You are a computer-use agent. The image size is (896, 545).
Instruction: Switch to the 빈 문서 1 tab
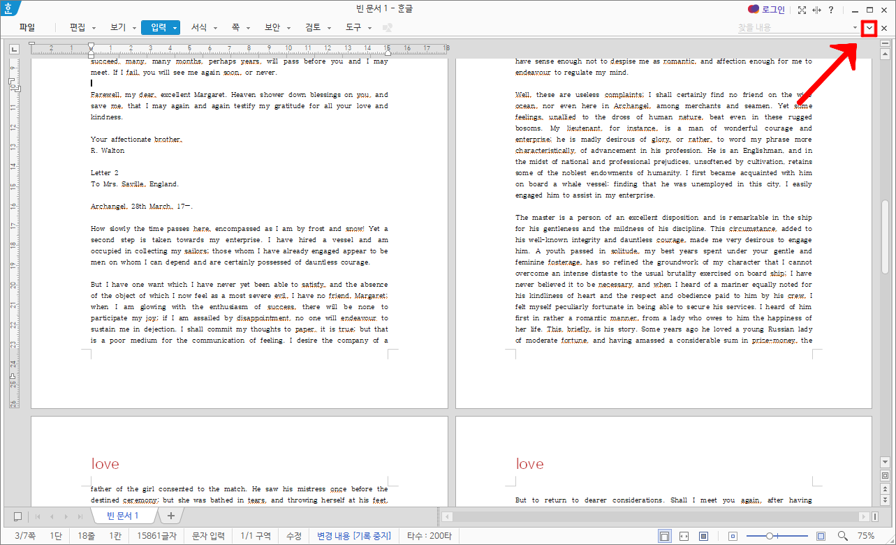point(123,516)
